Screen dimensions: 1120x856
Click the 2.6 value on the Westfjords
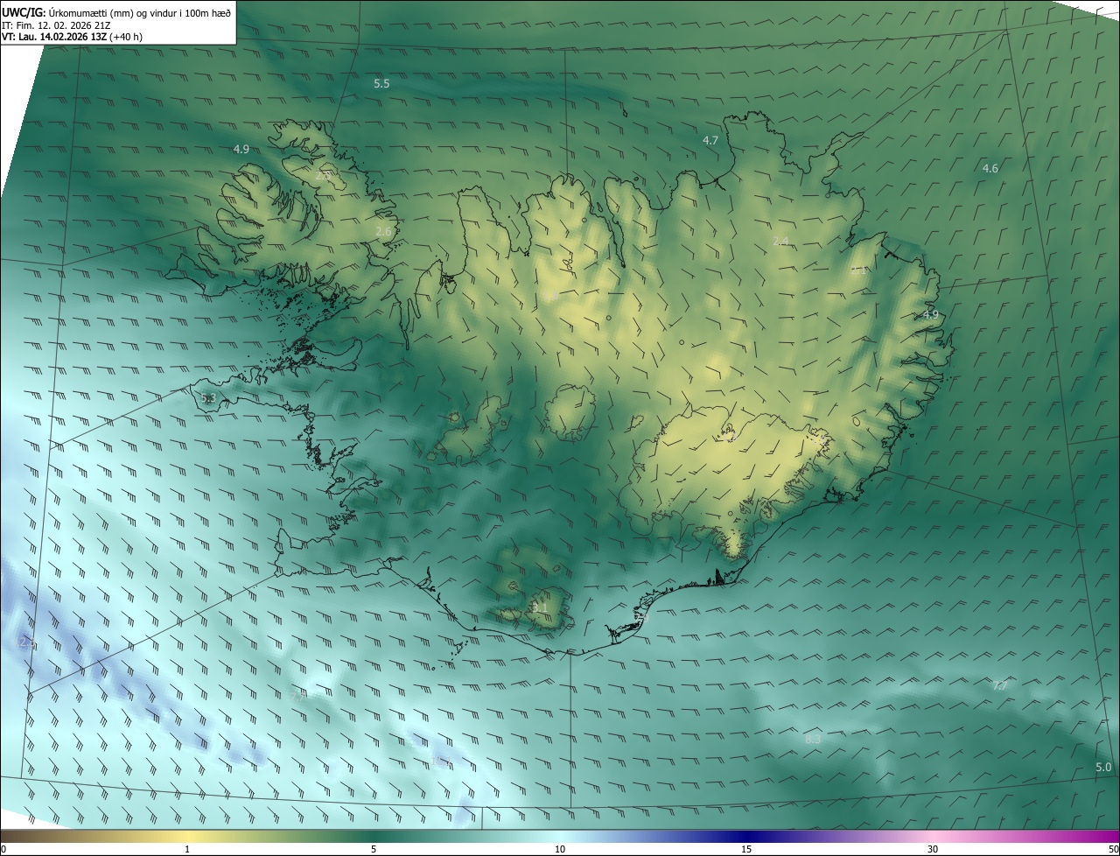click(x=383, y=231)
